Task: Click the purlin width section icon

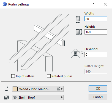Action: (78, 20)
